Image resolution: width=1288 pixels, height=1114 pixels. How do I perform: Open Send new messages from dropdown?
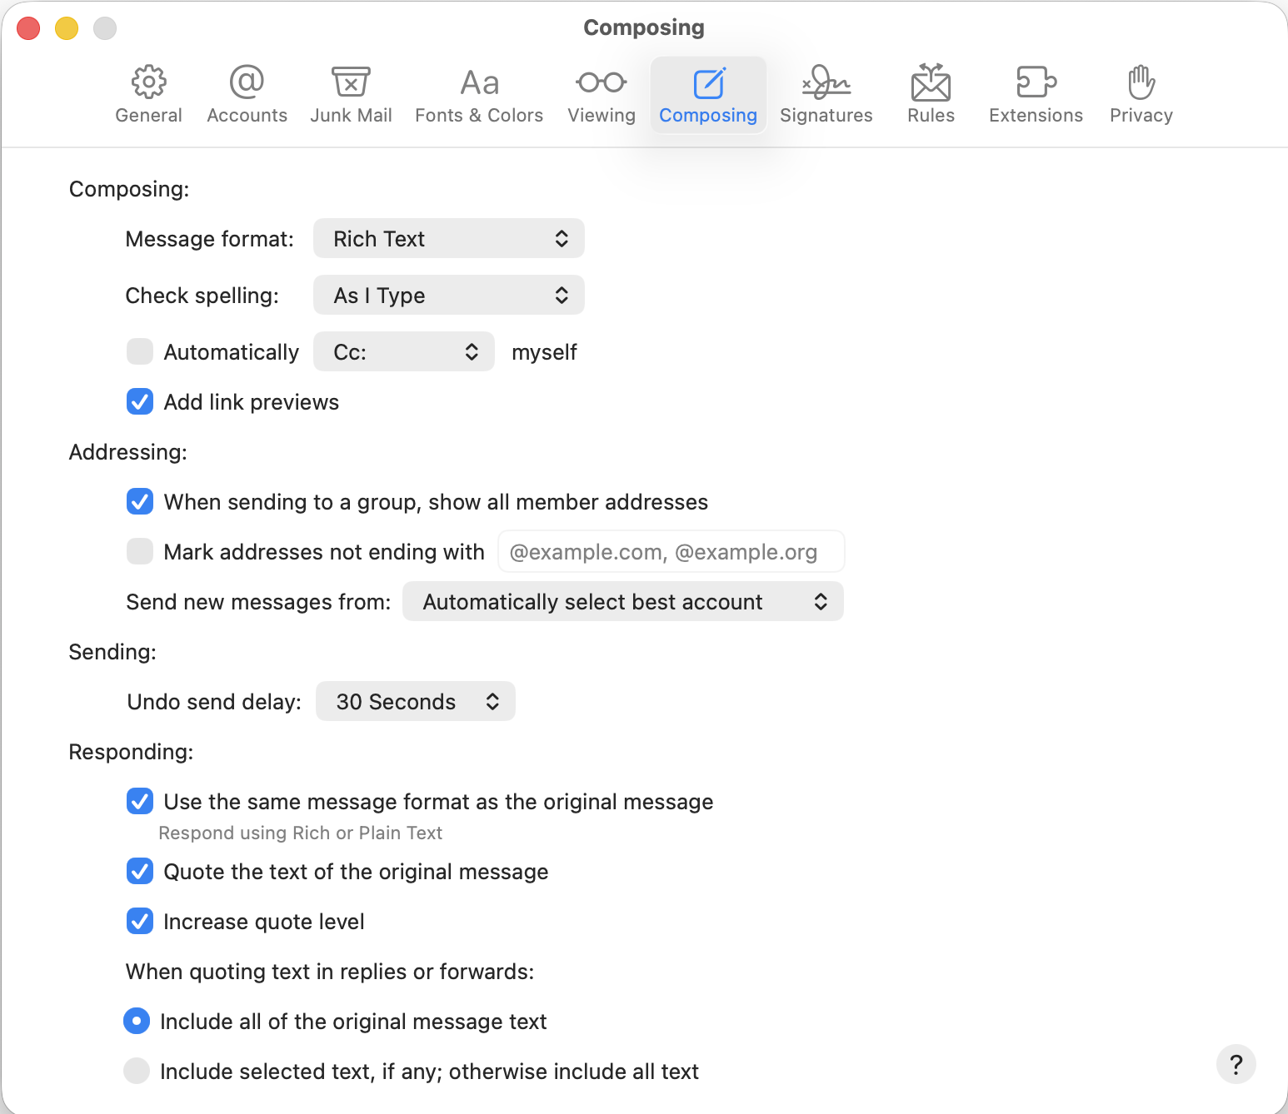623,602
